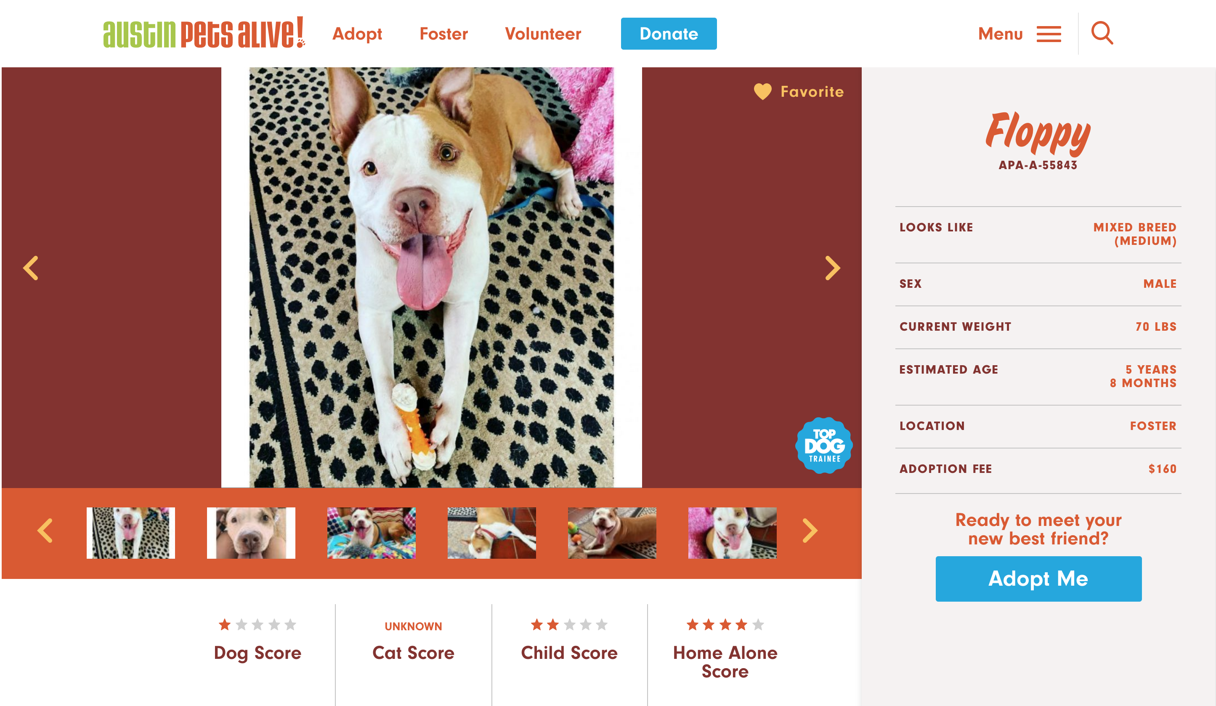The image size is (1216, 706).
Task: Move thumbnail strip back with left chevron
Action: point(45,531)
